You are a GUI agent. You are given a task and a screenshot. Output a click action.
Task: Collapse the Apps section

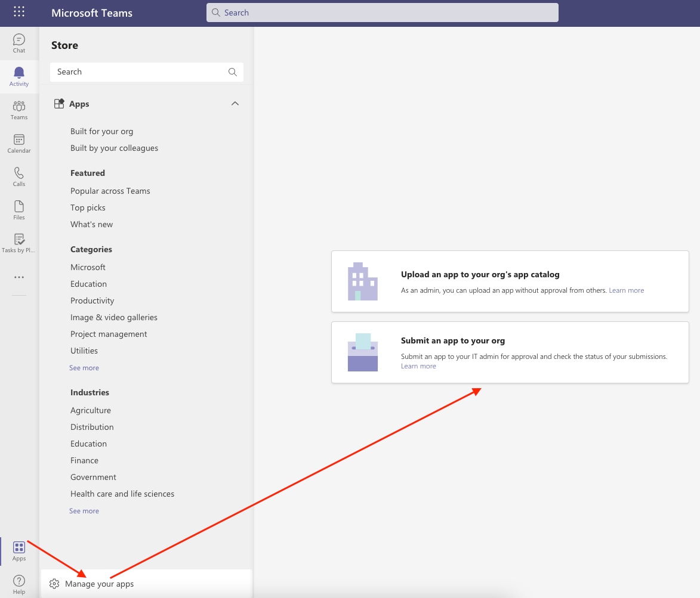[235, 103]
